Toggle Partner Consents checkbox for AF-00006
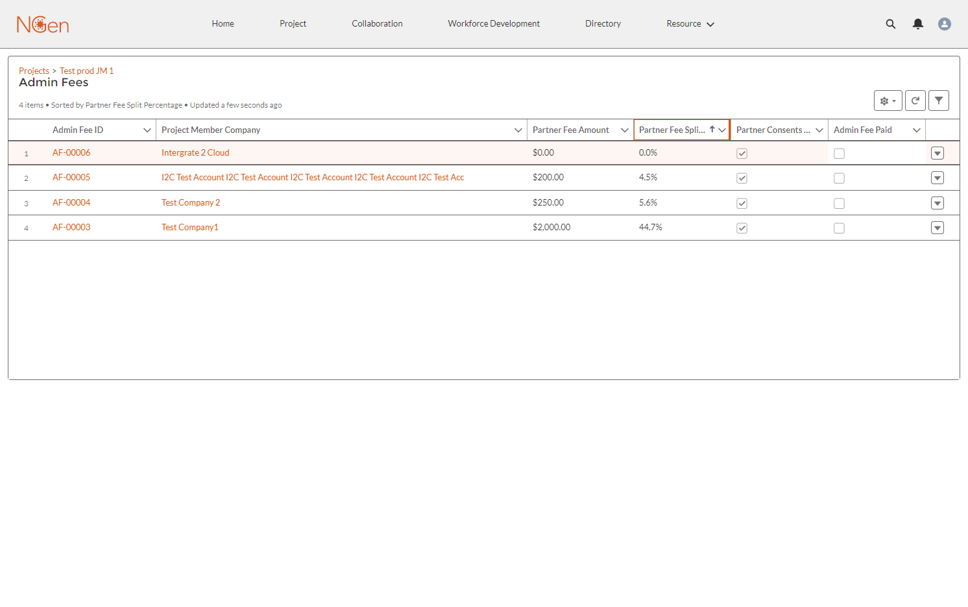This screenshot has width=968, height=607. 742,154
